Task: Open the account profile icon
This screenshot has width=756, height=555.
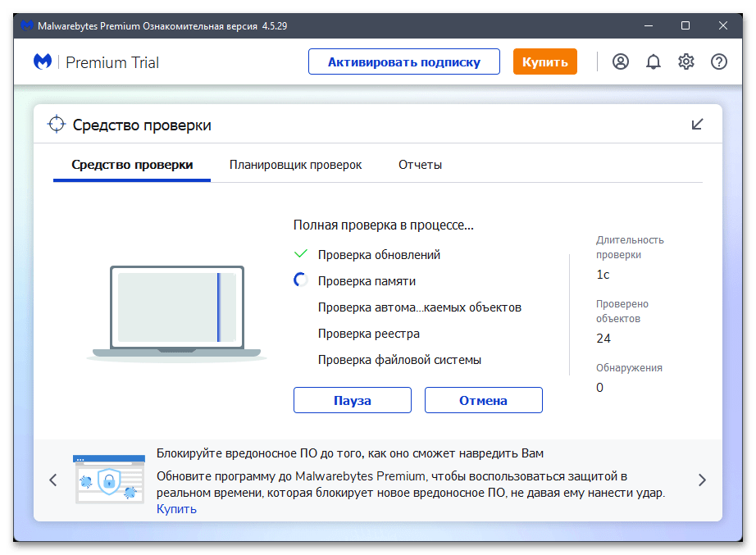Action: pyautogui.click(x=621, y=61)
